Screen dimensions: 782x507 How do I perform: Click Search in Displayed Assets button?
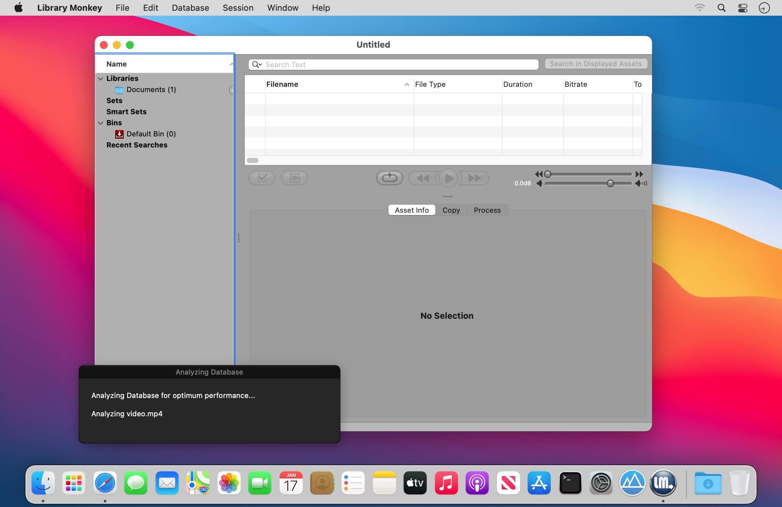tap(596, 64)
